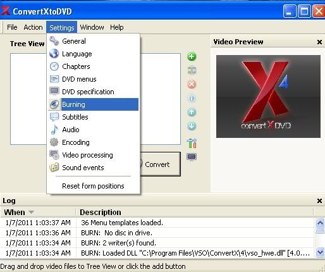The width and height of the screenshot is (325, 272).
Task: Click the ConvertXtoDVD preview logo image
Action: coord(268,96)
